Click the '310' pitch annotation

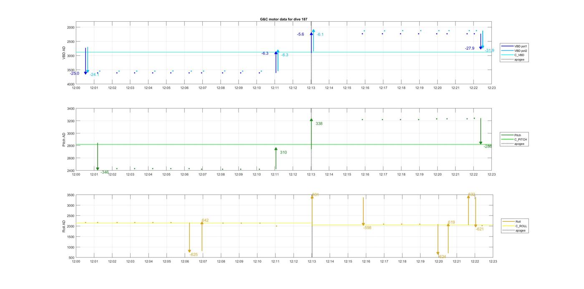click(x=283, y=153)
